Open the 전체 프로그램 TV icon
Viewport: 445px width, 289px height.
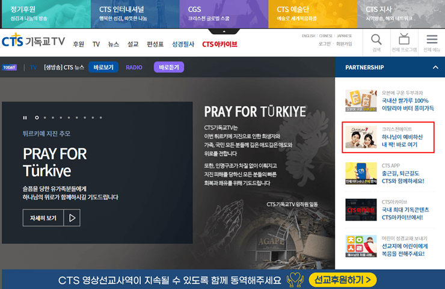404,39
